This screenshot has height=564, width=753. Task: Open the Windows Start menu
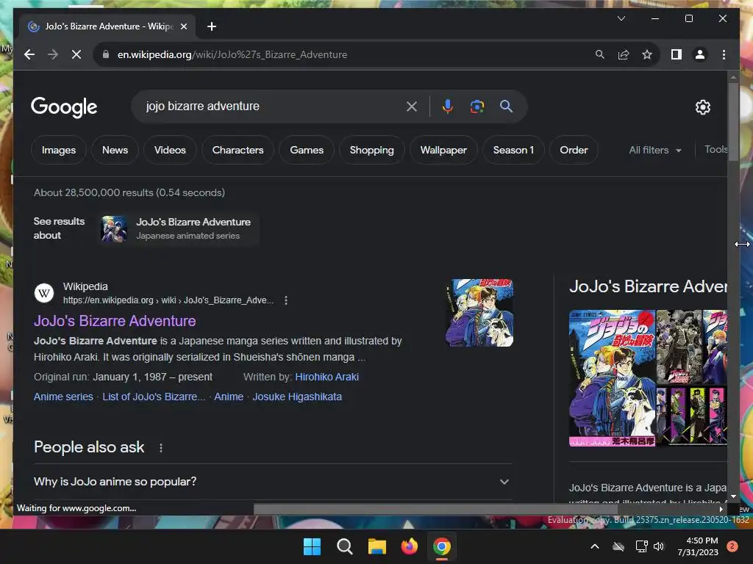point(312,546)
